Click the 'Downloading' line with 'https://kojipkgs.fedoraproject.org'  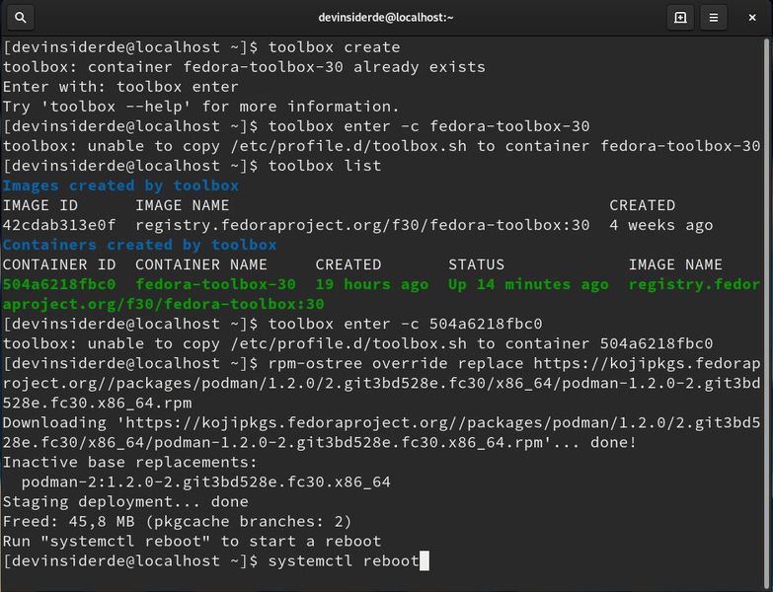(382, 432)
